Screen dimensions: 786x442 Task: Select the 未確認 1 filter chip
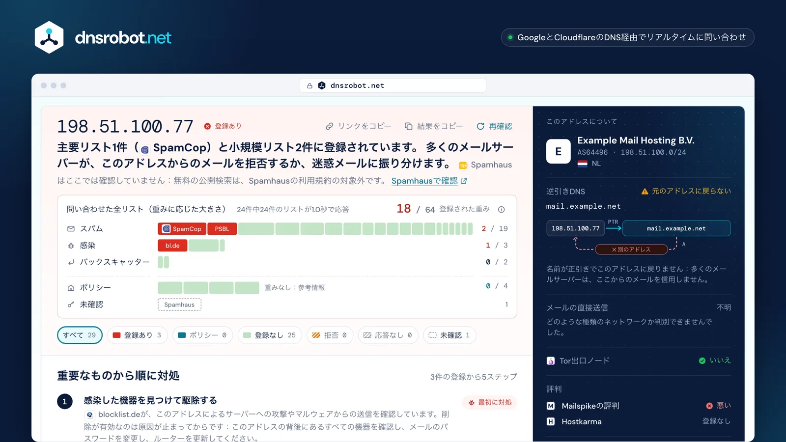click(x=449, y=335)
